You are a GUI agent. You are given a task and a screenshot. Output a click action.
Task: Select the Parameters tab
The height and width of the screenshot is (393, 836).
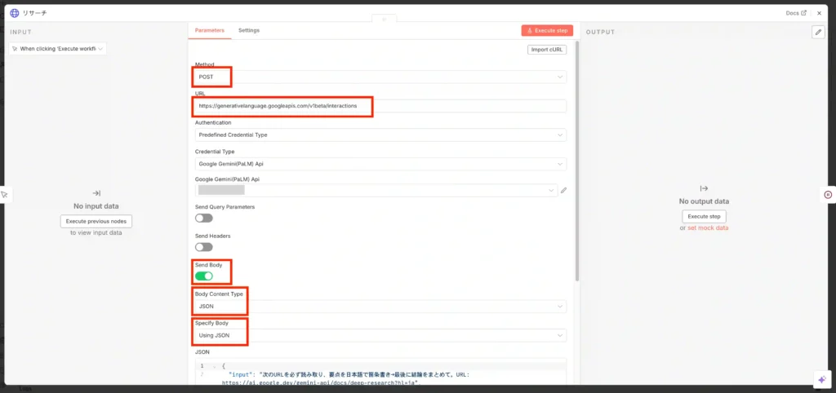tap(210, 30)
